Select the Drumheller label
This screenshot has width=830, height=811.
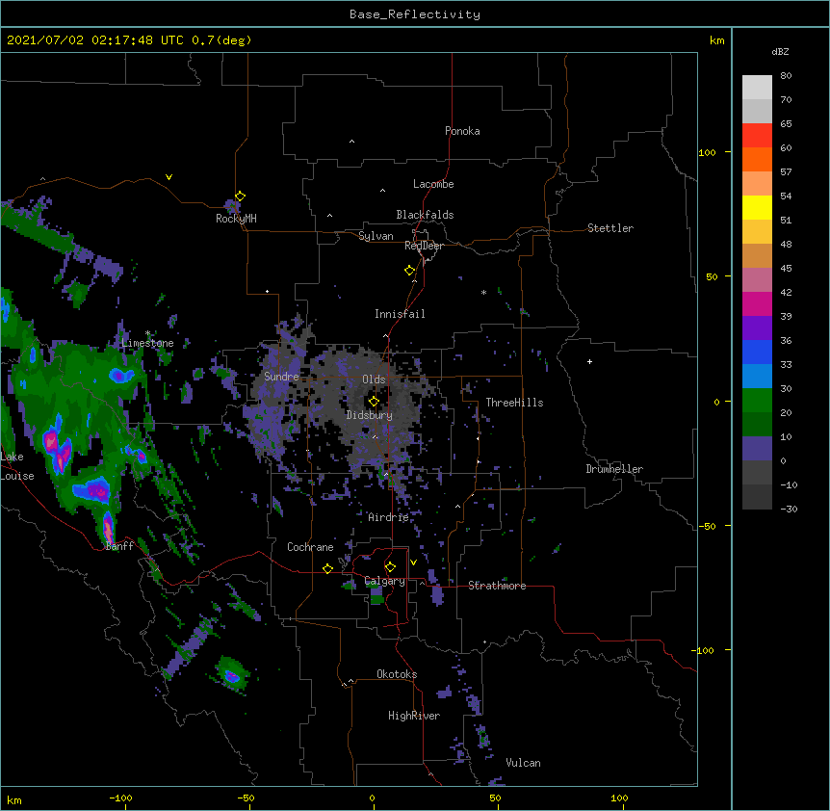coord(614,469)
